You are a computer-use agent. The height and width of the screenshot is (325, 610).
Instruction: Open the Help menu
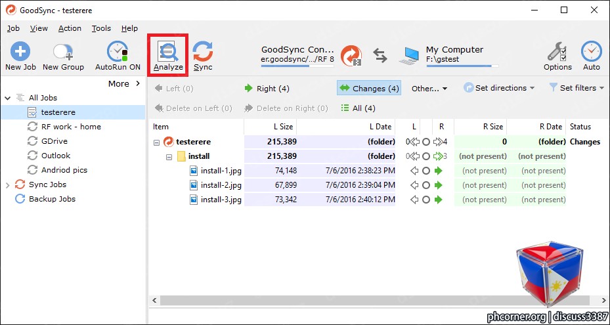pos(129,28)
